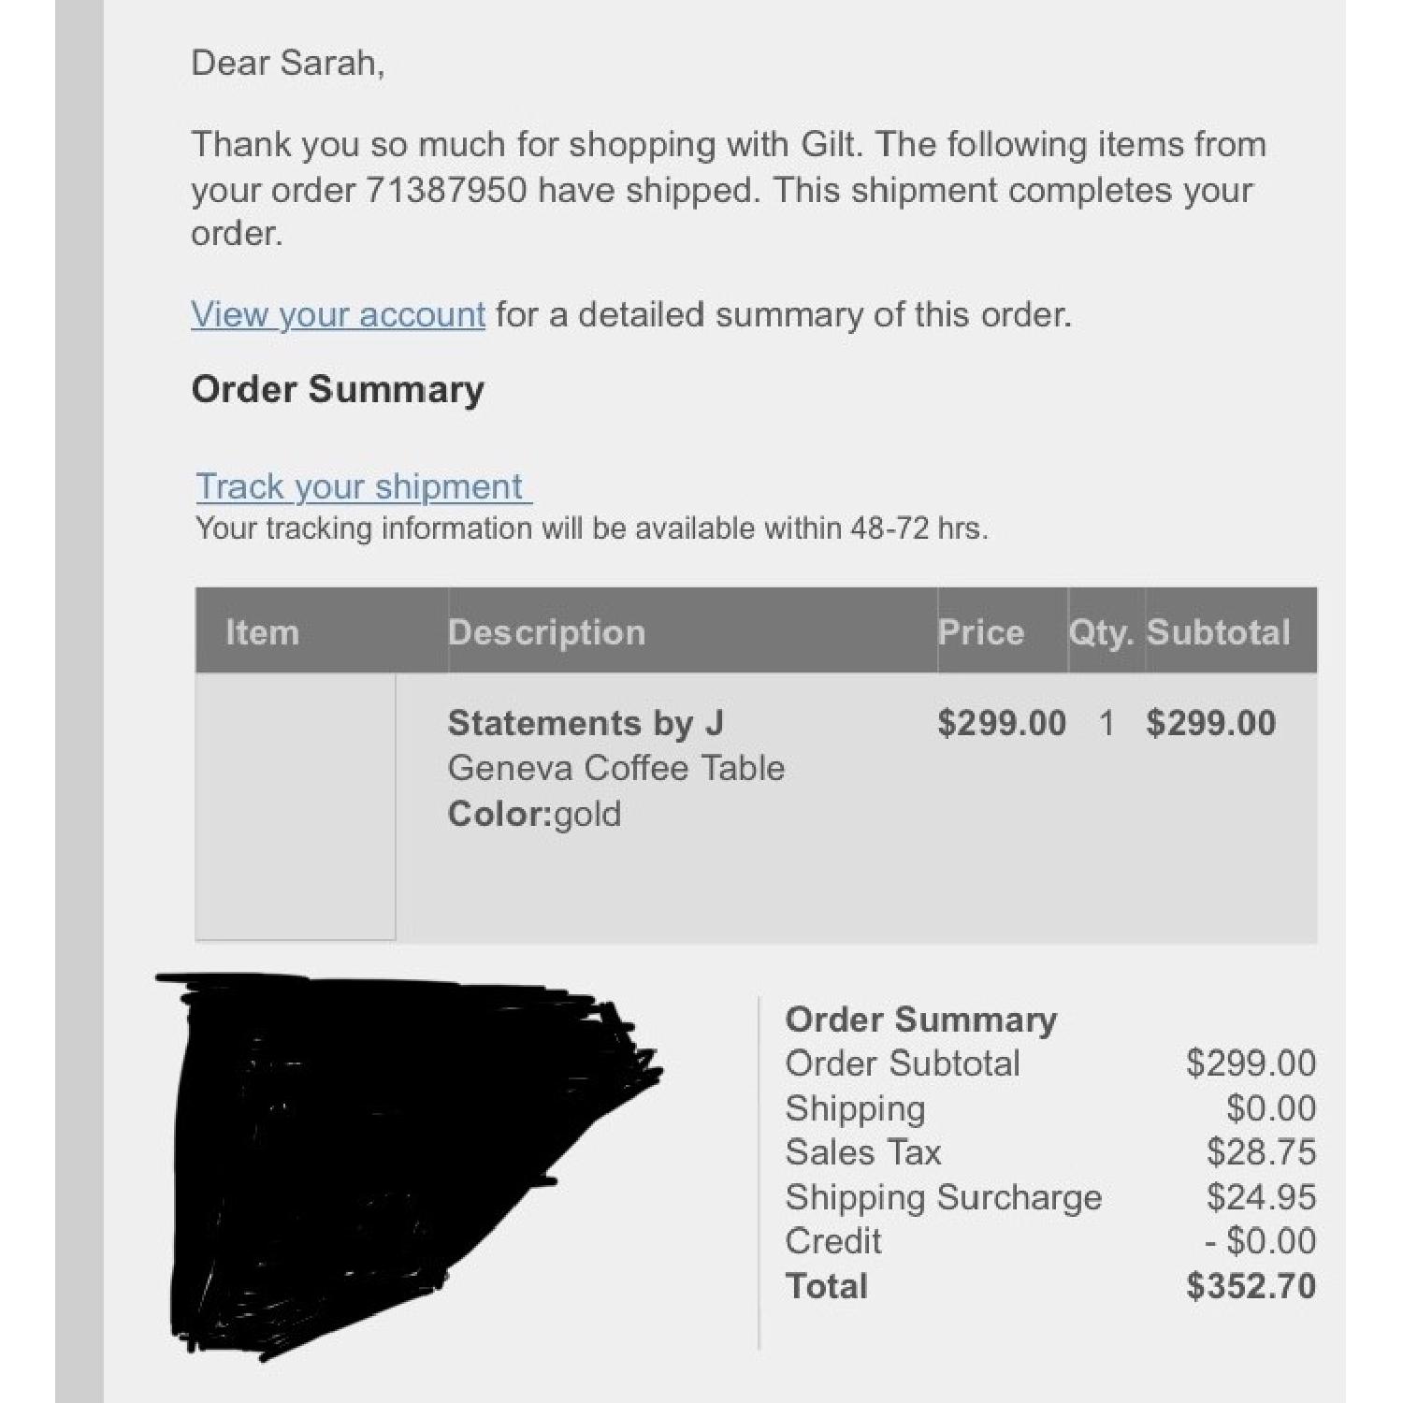Click the order number 71387950
Screen dimensions: 1403x1403
pyautogui.click(x=446, y=190)
